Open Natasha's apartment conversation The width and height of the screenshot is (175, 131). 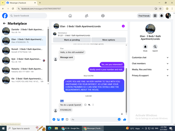[x=23, y=70]
